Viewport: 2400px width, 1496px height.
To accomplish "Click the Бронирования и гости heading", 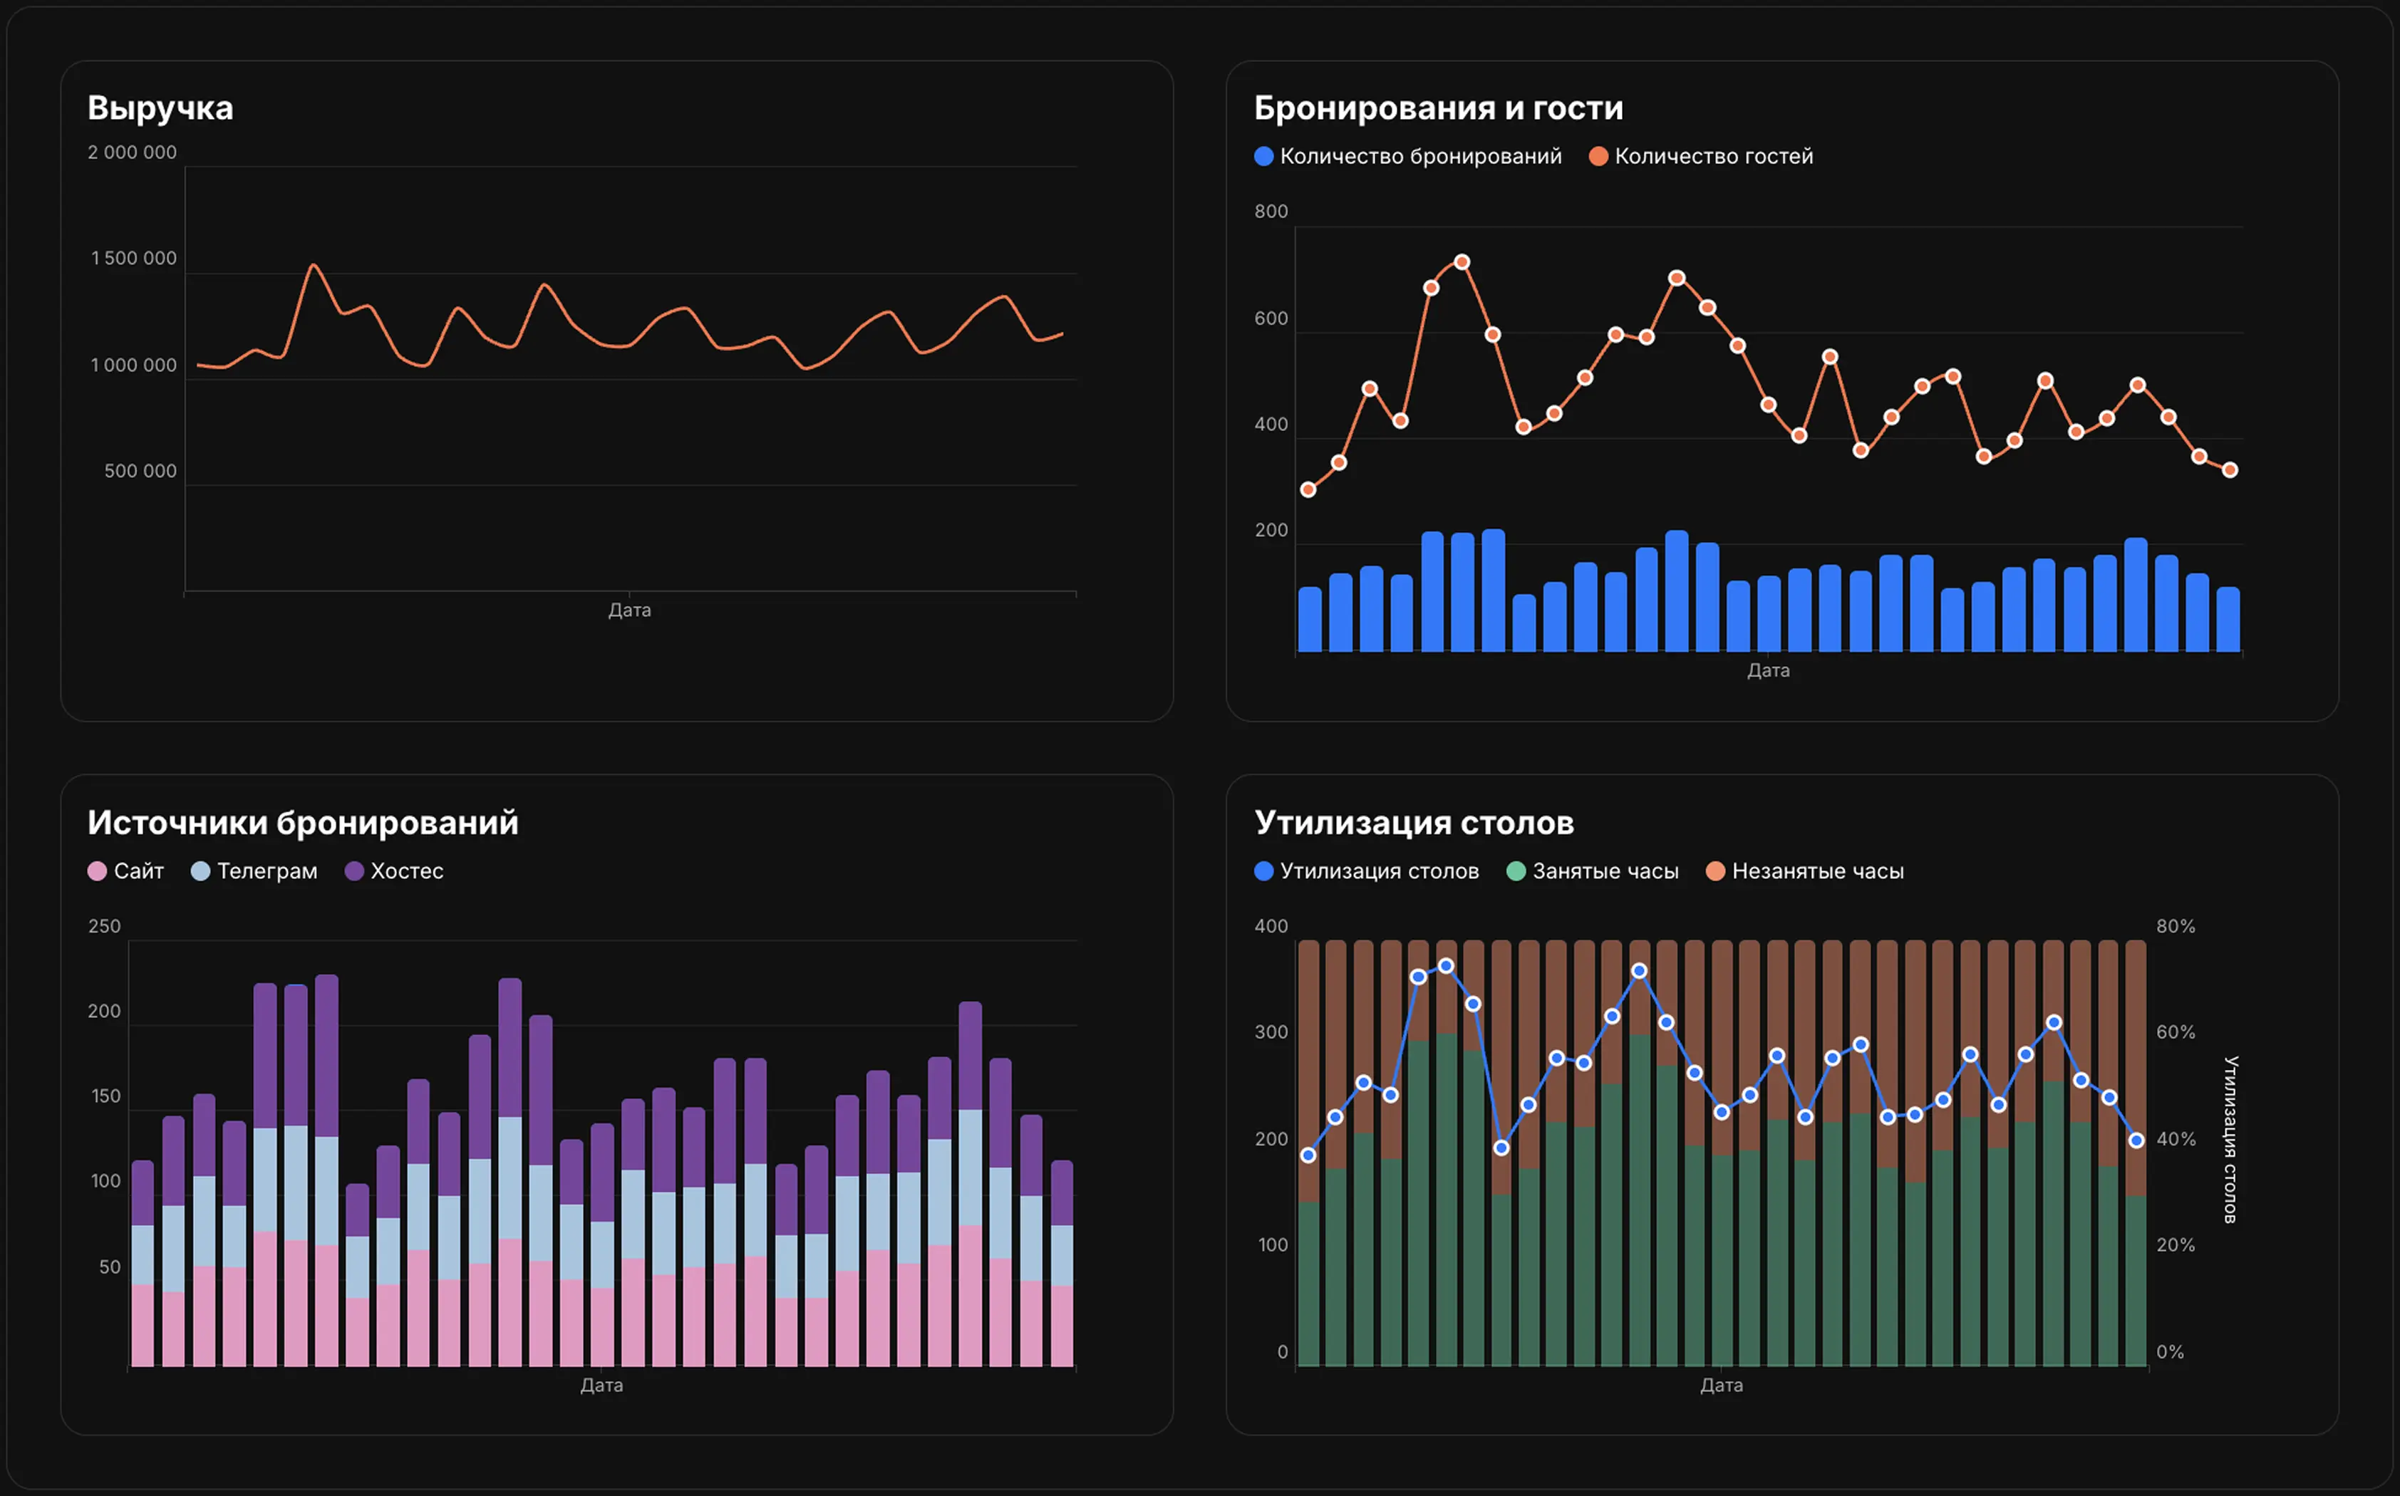I will pyautogui.click(x=1438, y=108).
